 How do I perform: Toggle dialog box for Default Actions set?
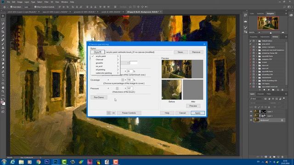coord(254,41)
